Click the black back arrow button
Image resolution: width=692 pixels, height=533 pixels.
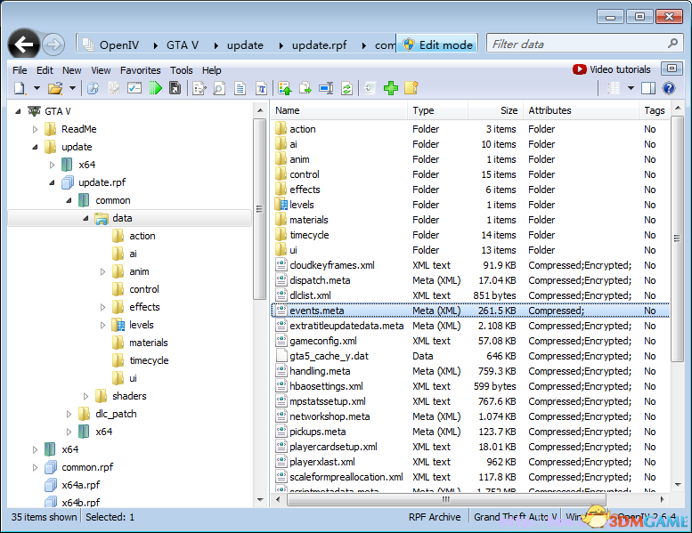(24, 44)
